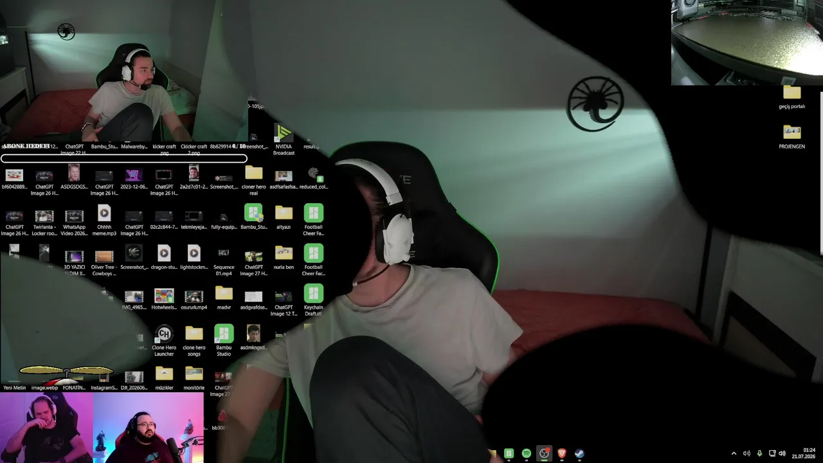Open Steam from the taskbar
Screen dimensions: 823x463
[x=579, y=453]
